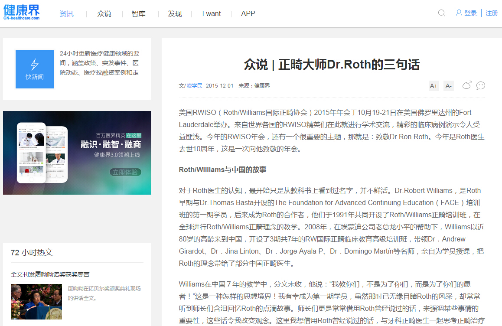Go to the 发现 section
The height and width of the screenshot is (326, 502).
pos(175,14)
